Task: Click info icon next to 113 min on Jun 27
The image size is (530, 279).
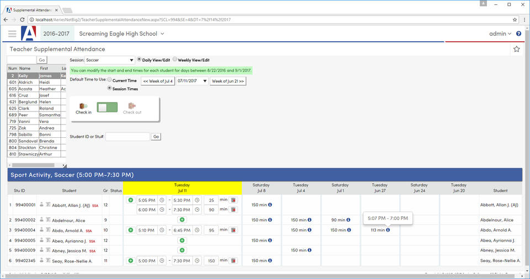Action: point(388,230)
